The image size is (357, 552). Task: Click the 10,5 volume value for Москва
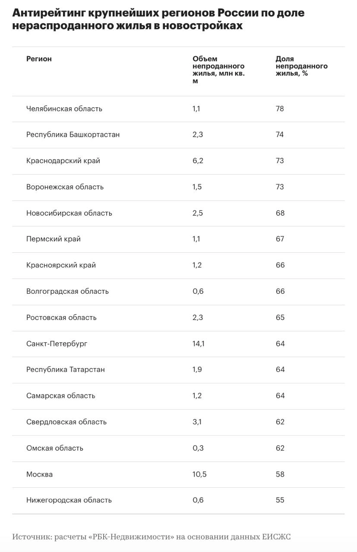point(199,474)
